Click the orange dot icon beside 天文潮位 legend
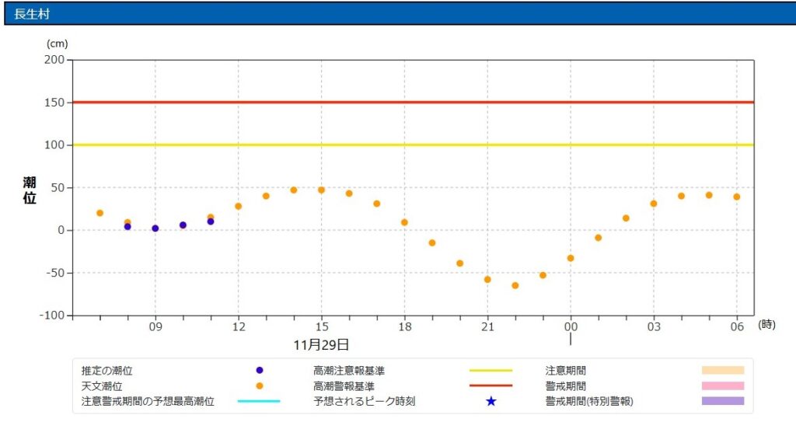Screen dimensions: 796x422 pos(260,386)
